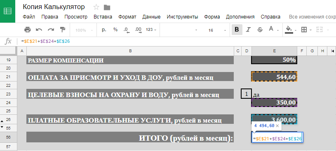Open the move-to-folder icon

pyautogui.click(x=107, y=8)
